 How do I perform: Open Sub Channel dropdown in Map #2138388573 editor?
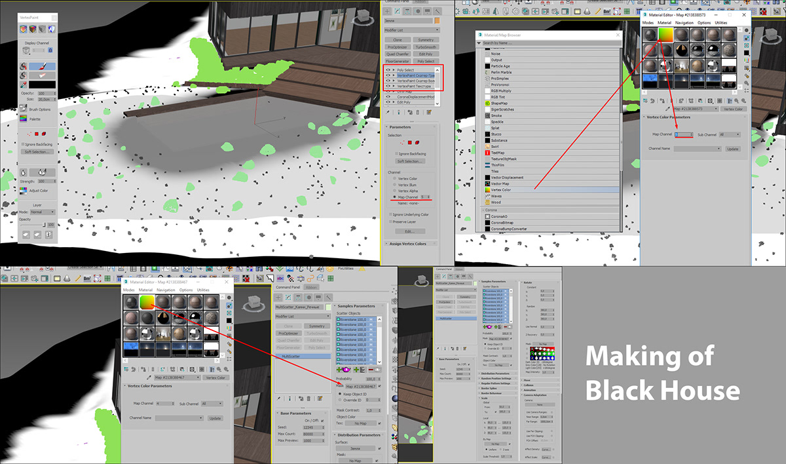tap(729, 134)
